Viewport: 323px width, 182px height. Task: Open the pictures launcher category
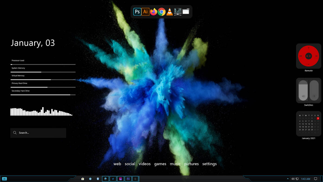[x=191, y=164]
